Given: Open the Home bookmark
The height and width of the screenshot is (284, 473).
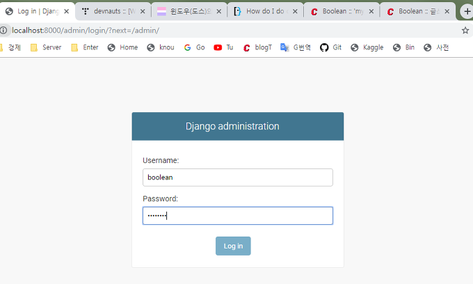Looking at the screenshot, I should (123, 47).
